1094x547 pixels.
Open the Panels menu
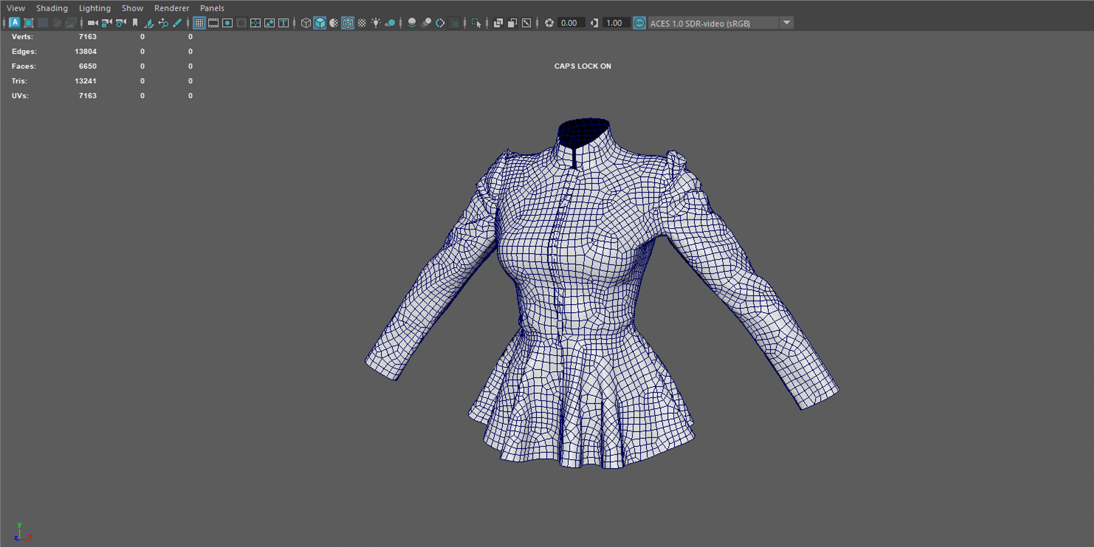pos(212,8)
